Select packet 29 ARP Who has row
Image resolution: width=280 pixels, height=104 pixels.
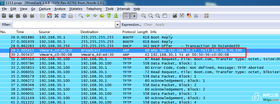coord(140,50)
